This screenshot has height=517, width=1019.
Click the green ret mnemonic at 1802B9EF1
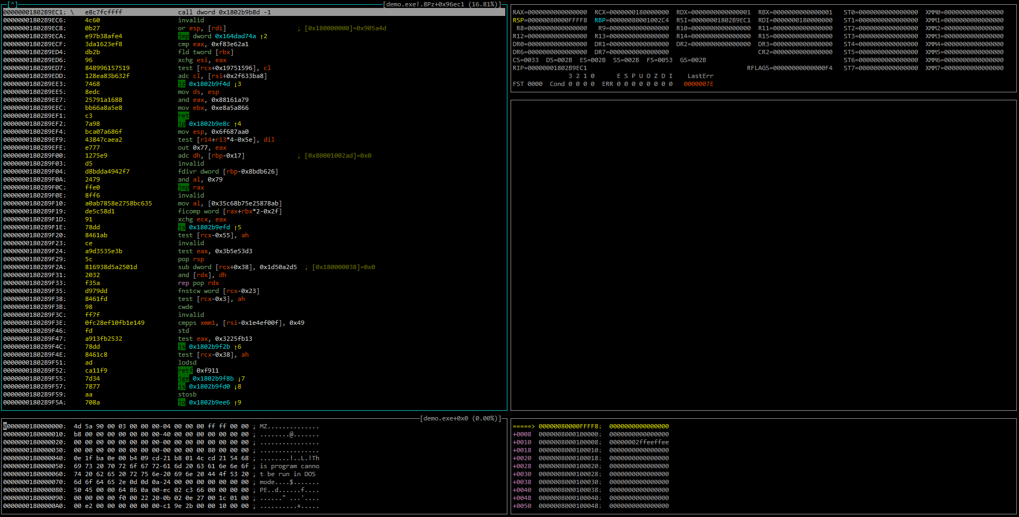[x=183, y=116]
